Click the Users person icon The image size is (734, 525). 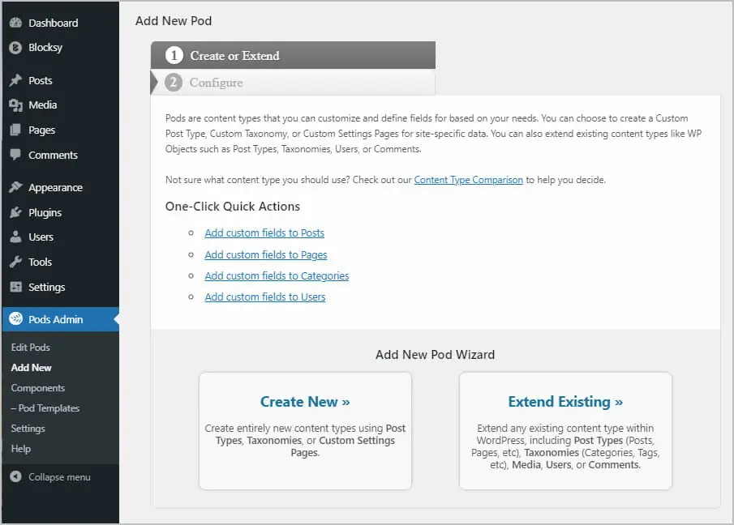coord(15,237)
